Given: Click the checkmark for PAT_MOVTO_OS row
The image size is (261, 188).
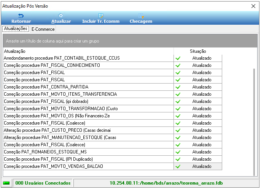Looking at the screenshot, I should pos(178,116).
